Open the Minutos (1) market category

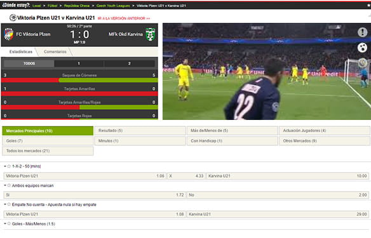click(140, 141)
